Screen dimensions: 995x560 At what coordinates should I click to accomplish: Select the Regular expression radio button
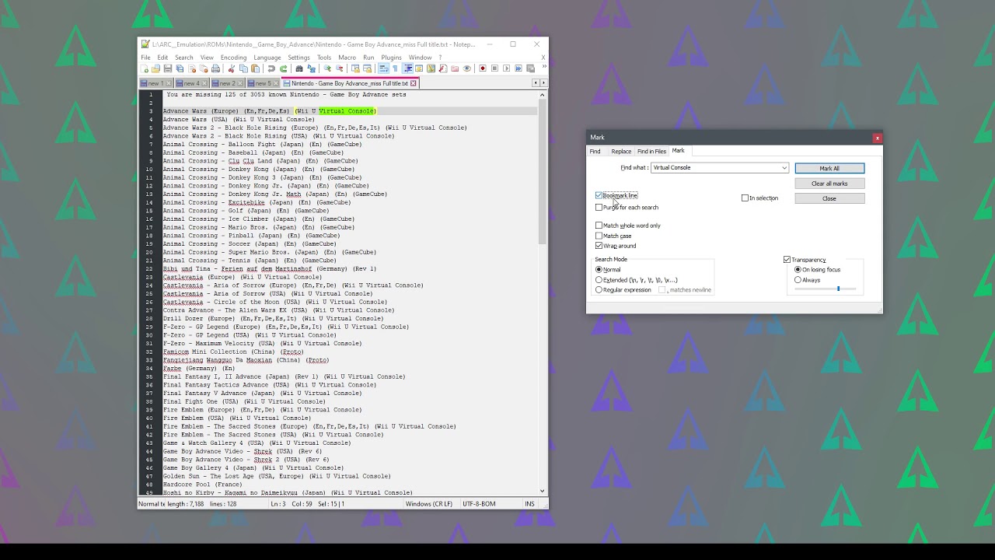[x=599, y=290]
